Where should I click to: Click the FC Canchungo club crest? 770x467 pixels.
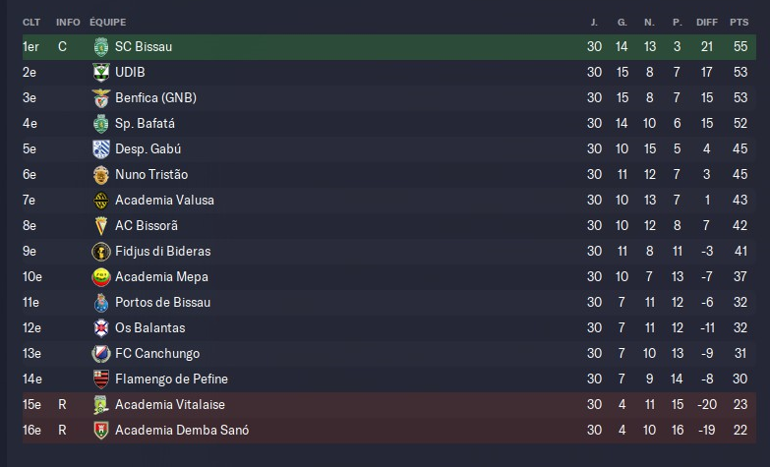(x=99, y=354)
